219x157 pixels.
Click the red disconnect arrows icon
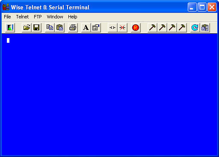[122, 27]
